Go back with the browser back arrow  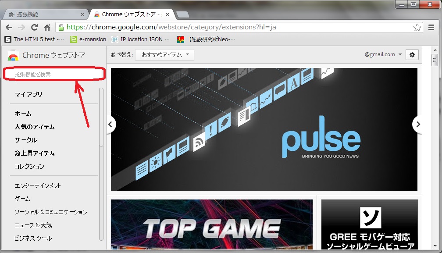click(x=9, y=27)
